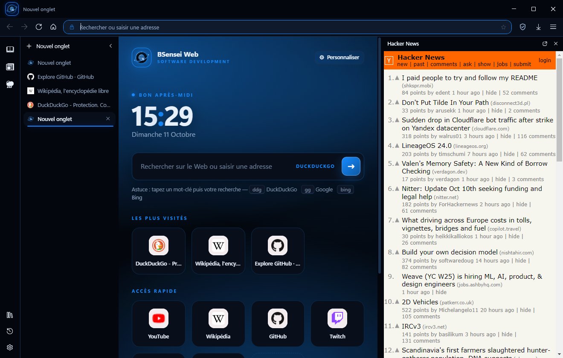Go to the home page icon

pyautogui.click(x=53, y=27)
